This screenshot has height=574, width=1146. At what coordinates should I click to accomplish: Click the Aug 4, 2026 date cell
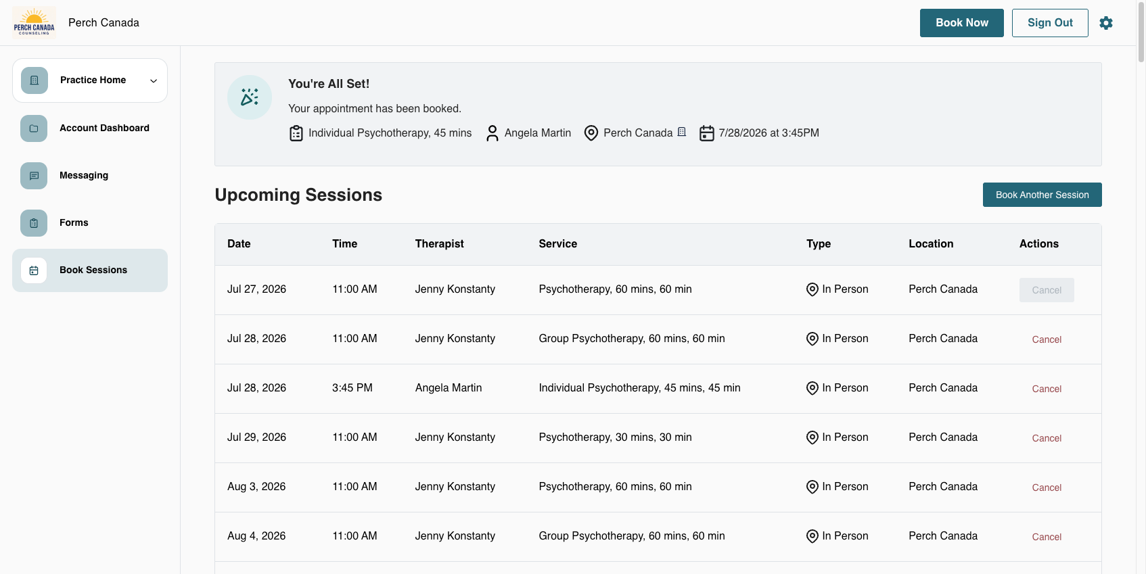(x=256, y=536)
